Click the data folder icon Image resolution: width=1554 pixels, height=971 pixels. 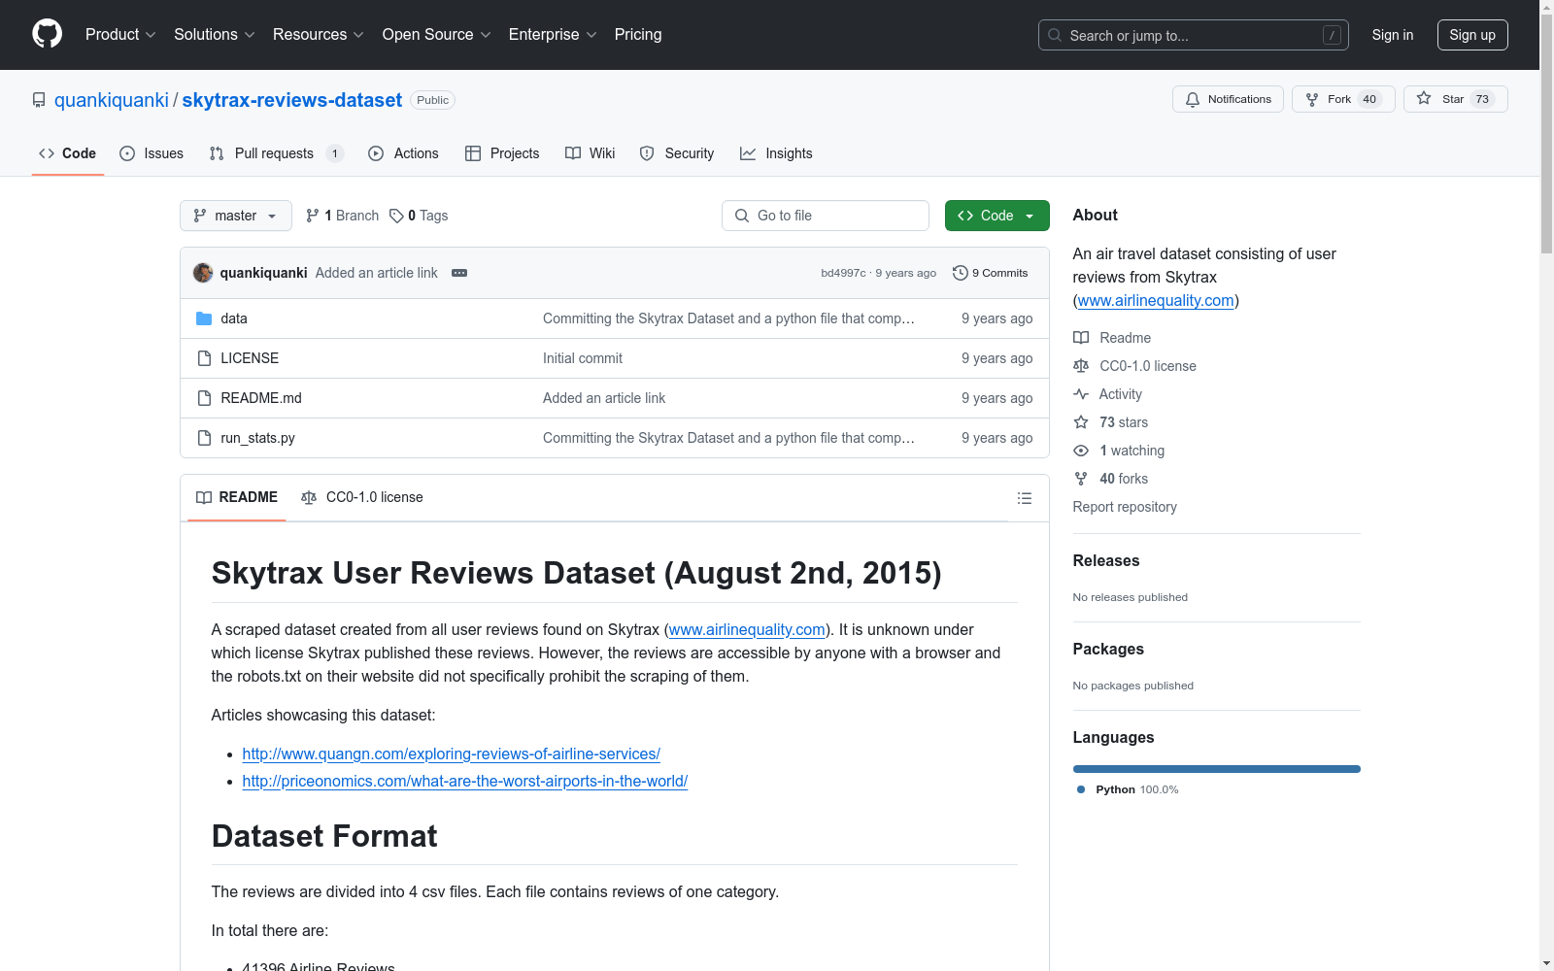click(204, 318)
